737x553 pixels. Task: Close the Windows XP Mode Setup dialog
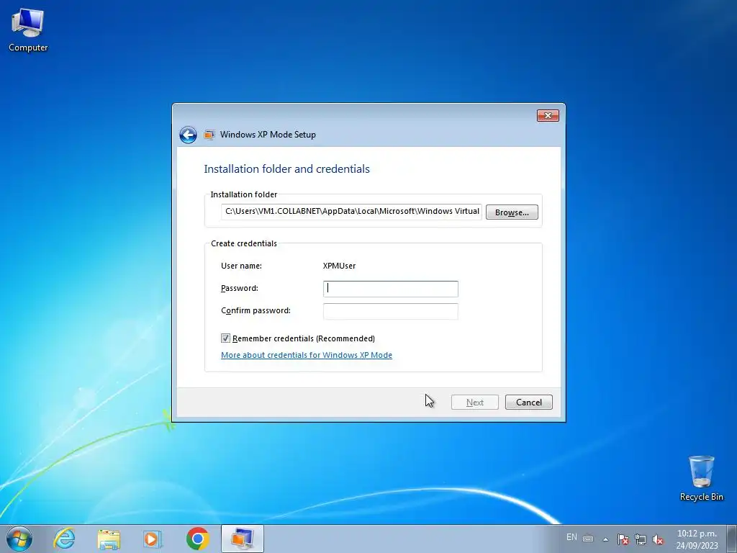point(548,115)
